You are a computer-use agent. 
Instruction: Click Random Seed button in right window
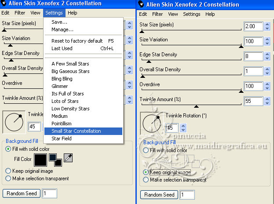point(159,195)
